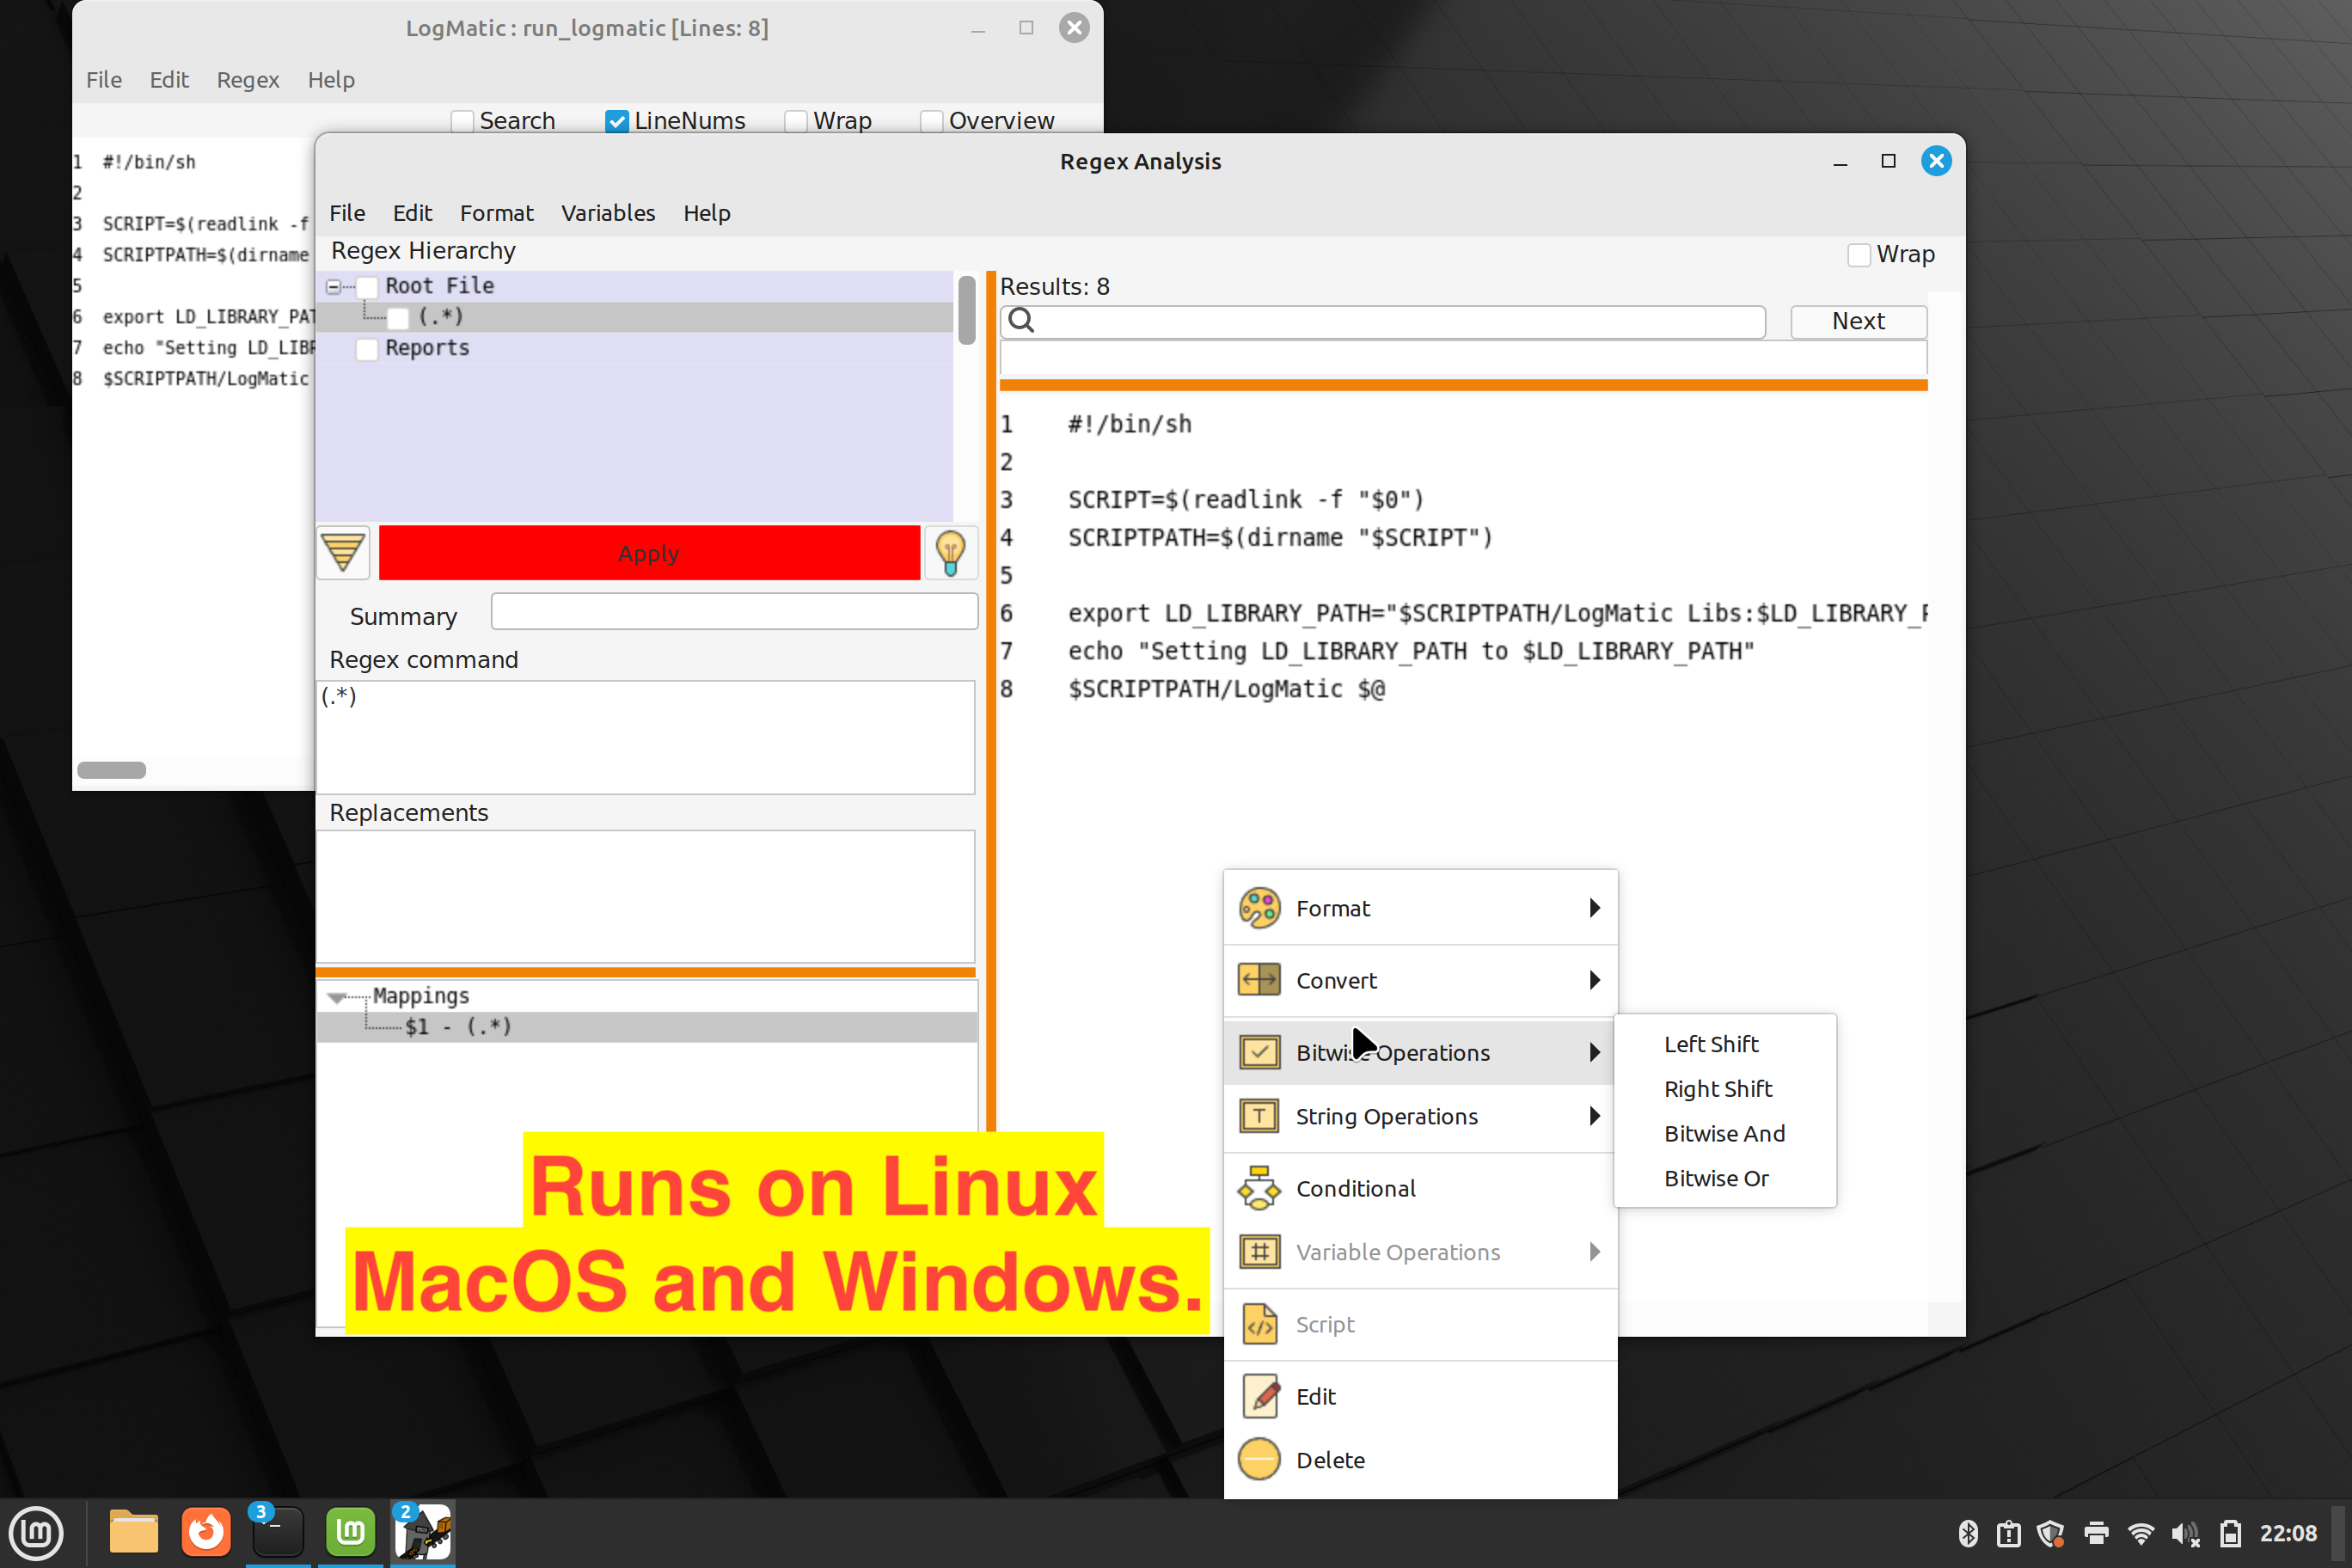Click the Delete minus circle icon
Viewport: 2352px width, 1568px height.
point(1259,1459)
